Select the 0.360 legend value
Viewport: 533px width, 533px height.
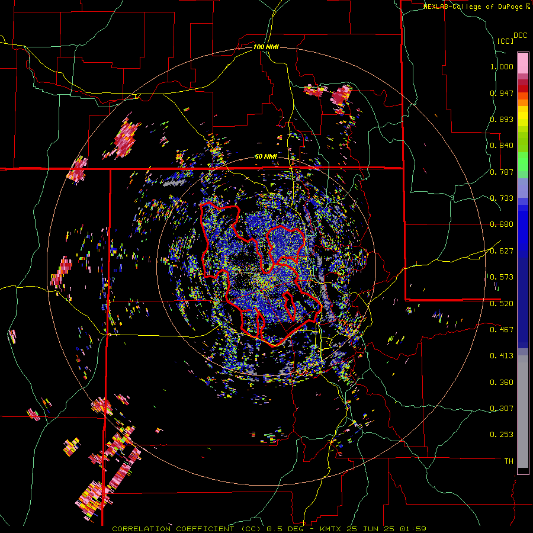coord(502,383)
